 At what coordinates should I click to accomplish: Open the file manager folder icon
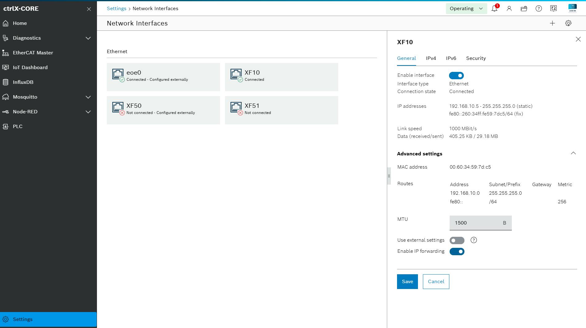524,9
